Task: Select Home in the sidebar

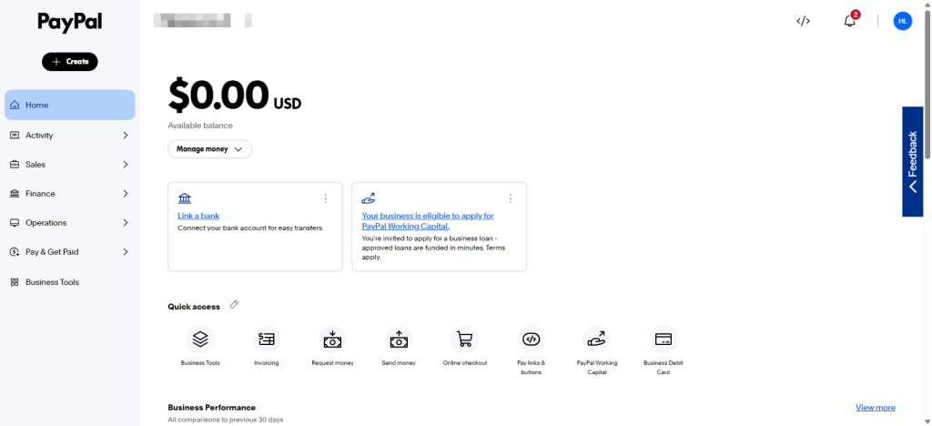Action: click(x=69, y=106)
